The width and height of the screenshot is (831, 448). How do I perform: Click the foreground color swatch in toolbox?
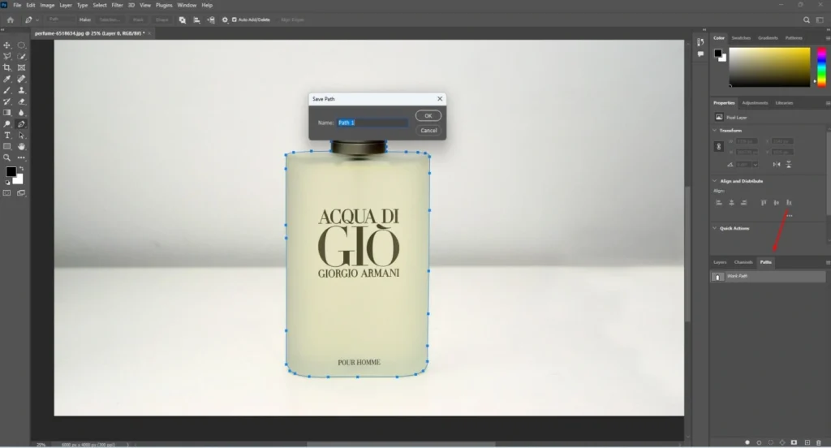point(11,171)
